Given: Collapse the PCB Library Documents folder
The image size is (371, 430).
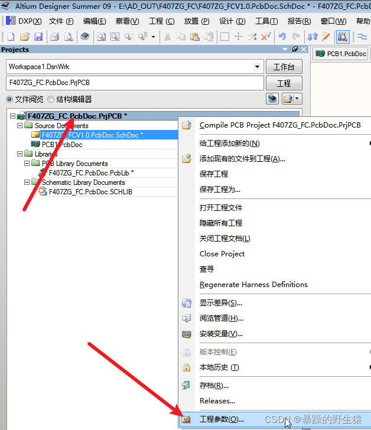Looking at the screenshot, I should (27, 164).
